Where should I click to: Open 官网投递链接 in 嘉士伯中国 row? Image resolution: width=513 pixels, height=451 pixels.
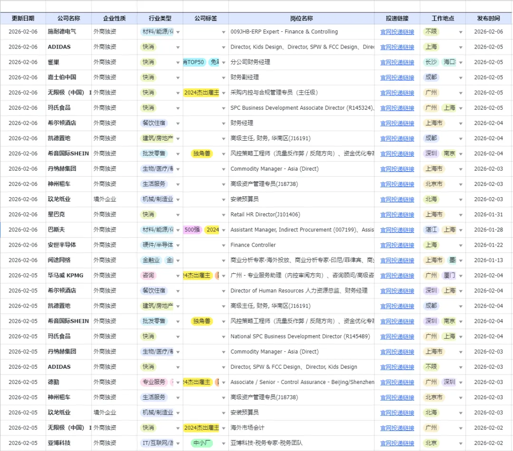pos(397,78)
